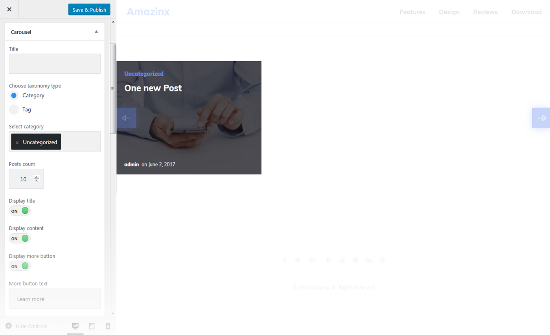Click the Save & Publish button
Viewport: 550px width, 335px height.
coord(89,10)
